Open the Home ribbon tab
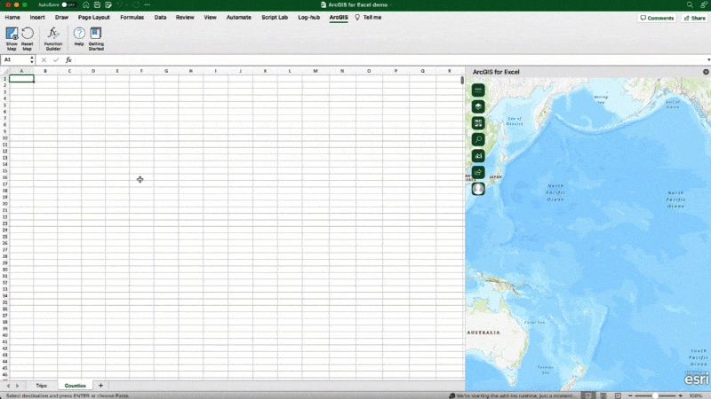This screenshot has height=399, width=711. pos(12,17)
